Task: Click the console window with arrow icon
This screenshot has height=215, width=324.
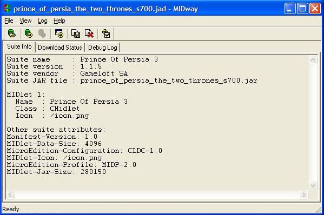Action: pos(59,33)
